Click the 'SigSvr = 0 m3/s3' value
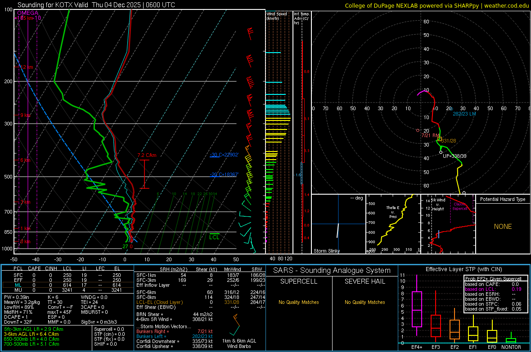 [x=99, y=322]
